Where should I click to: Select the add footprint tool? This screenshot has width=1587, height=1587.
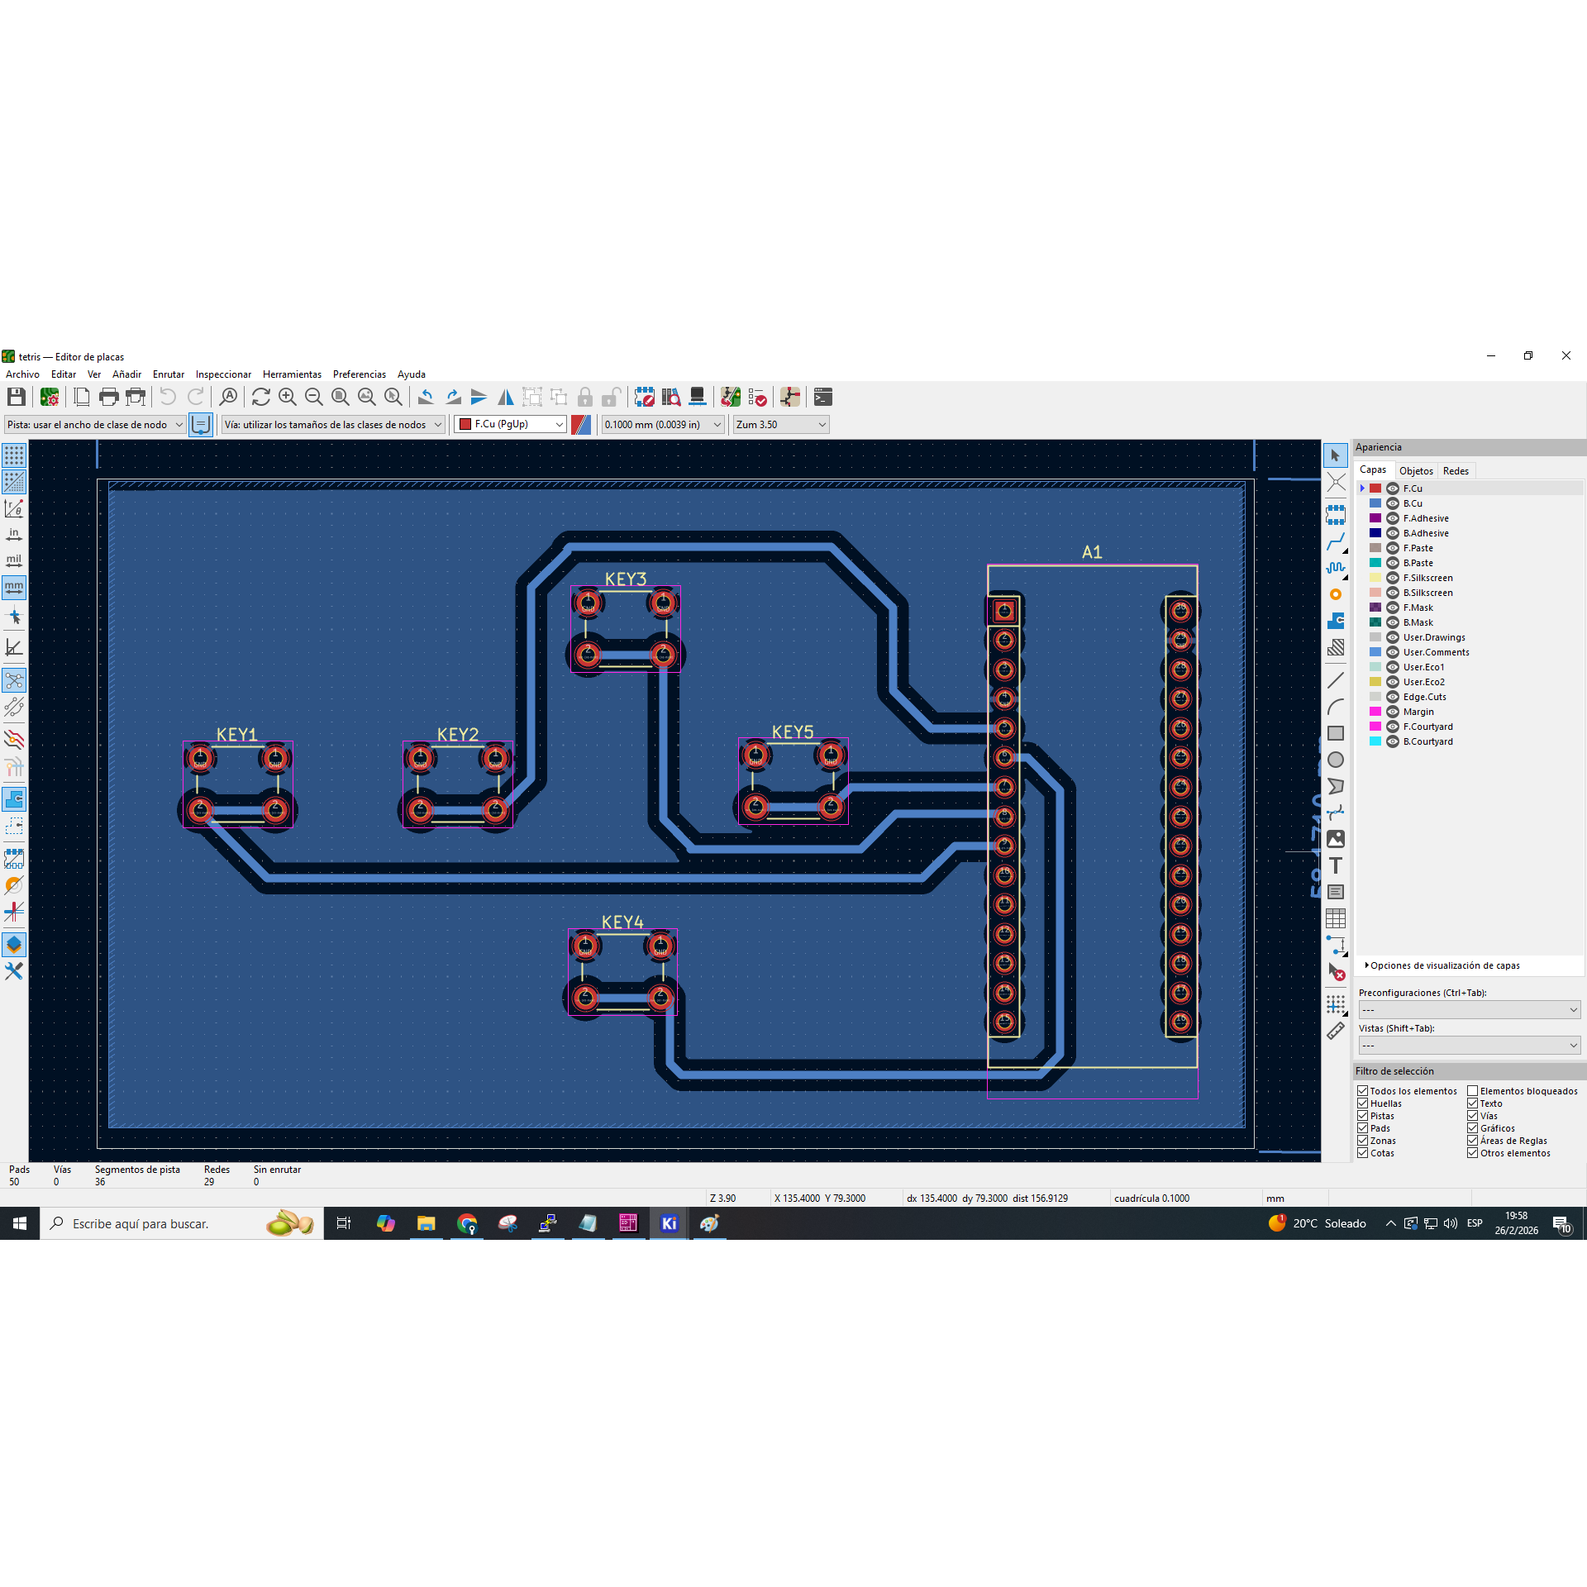point(1335,515)
